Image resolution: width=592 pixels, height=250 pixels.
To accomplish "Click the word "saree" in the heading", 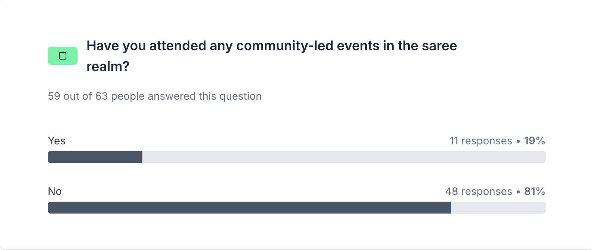I will coord(439,46).
